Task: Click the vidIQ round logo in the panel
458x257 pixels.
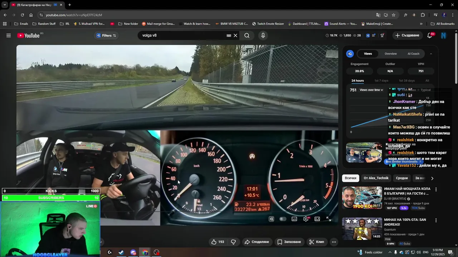Action: tap(350, 54)
